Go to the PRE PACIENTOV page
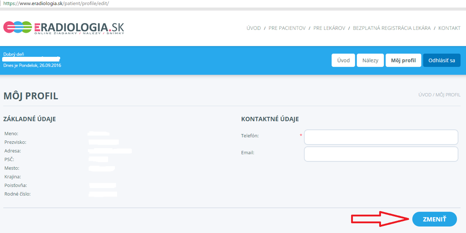The height and width of the screenshot is (233, 466). [x=287, y=28]
